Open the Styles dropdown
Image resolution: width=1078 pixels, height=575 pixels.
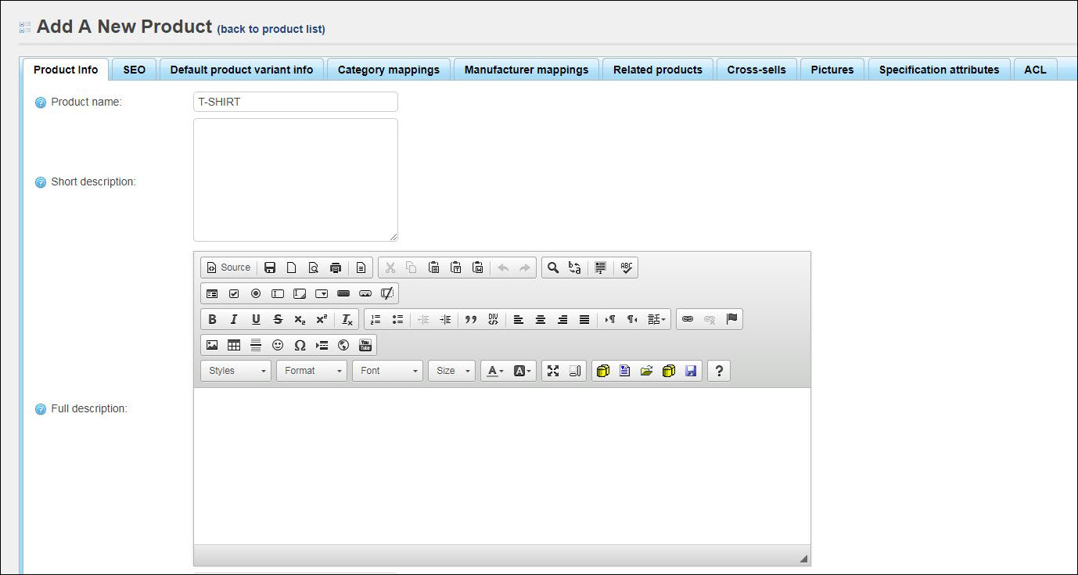click(236, 371)
